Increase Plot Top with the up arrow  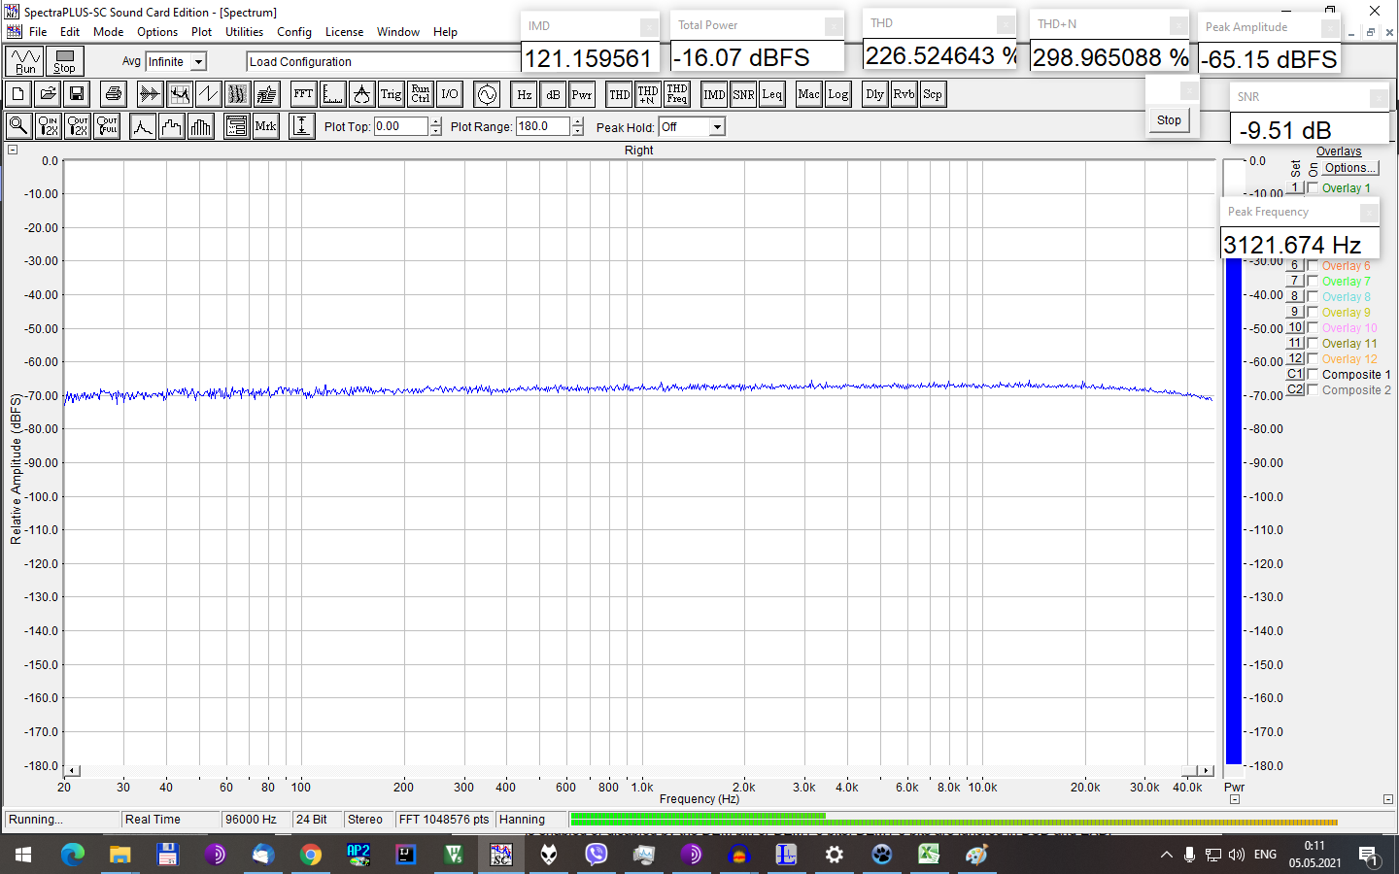click(435, 121)
